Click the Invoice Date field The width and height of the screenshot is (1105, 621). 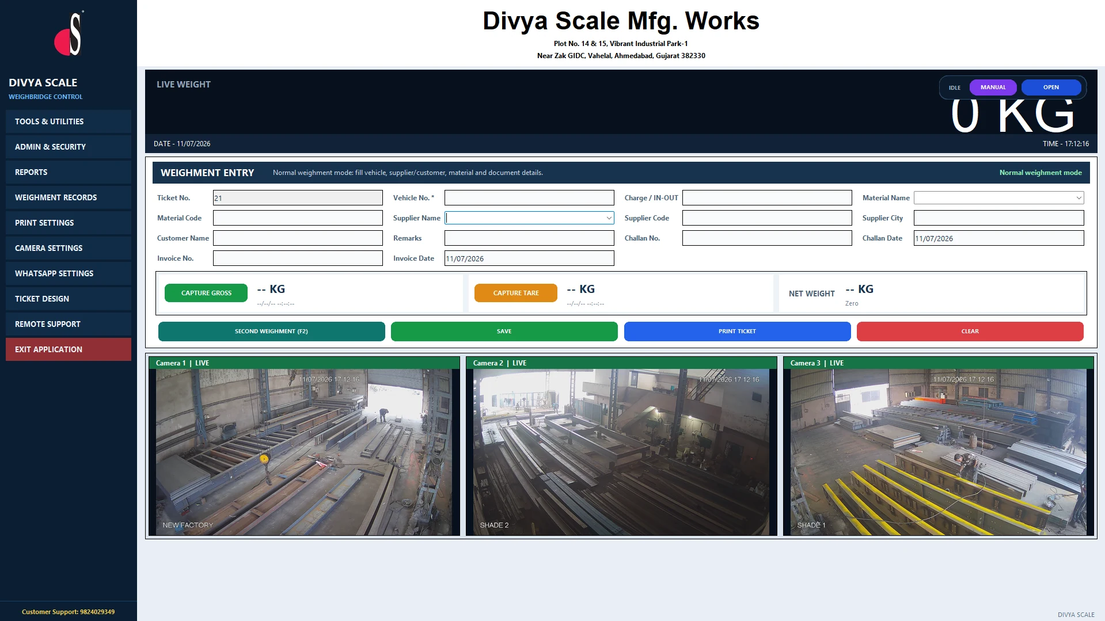point(529,258)
